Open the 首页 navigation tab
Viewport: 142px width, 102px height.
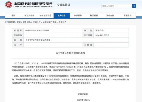pos(13,15)
